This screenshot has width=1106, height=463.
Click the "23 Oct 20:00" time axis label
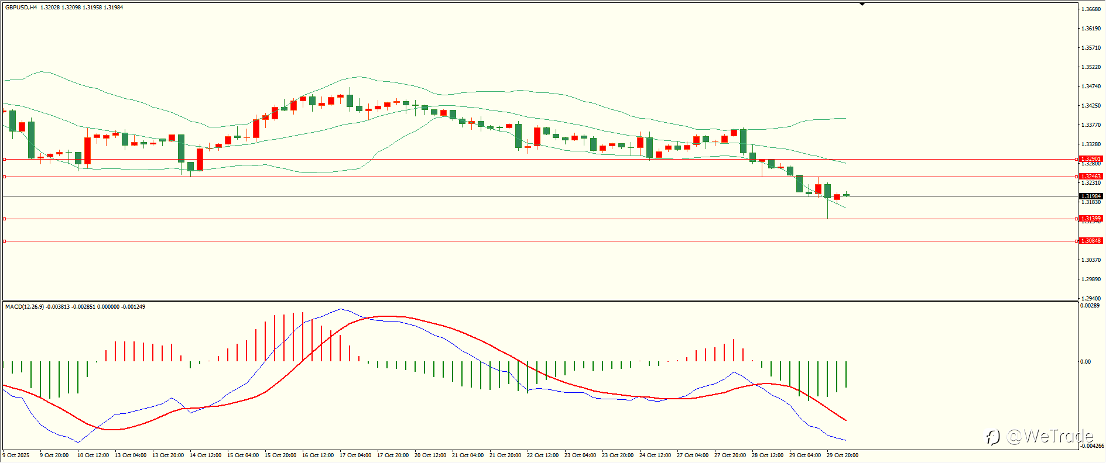618,455
